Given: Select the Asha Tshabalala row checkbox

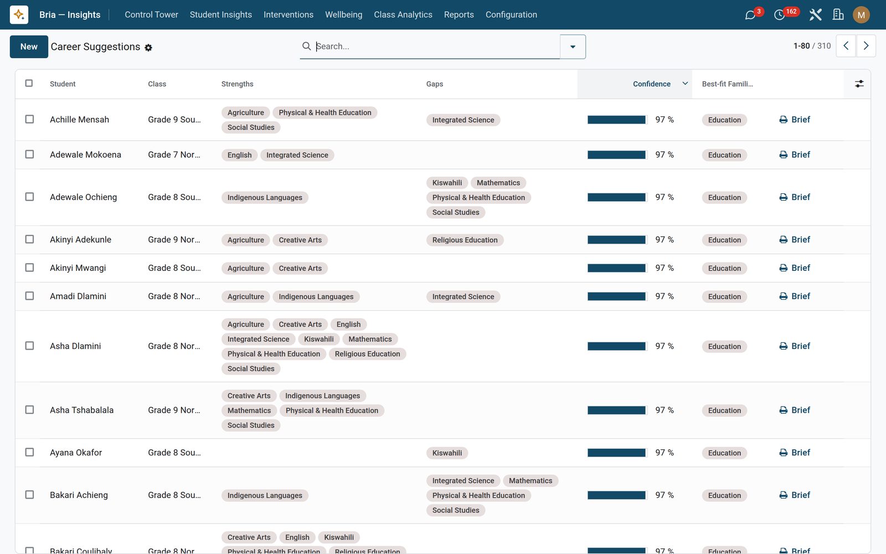Looking at the screenshot, I should (29, 410).
